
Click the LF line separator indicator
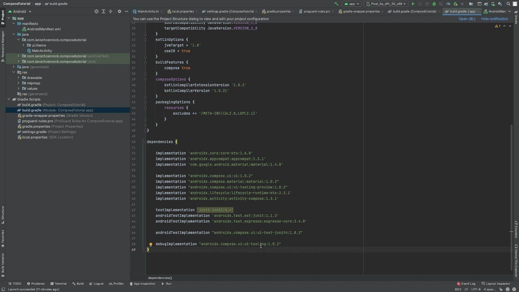467,289
